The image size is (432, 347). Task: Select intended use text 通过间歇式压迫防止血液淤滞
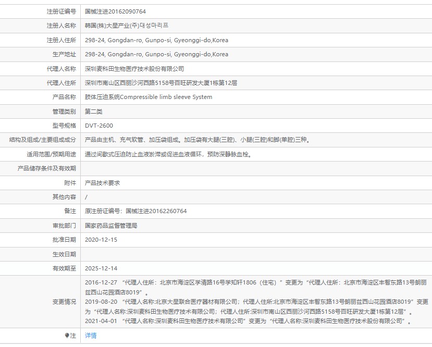click(122, 155)
